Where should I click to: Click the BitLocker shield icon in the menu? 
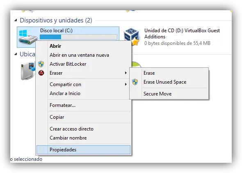click(x=41, y=64)
